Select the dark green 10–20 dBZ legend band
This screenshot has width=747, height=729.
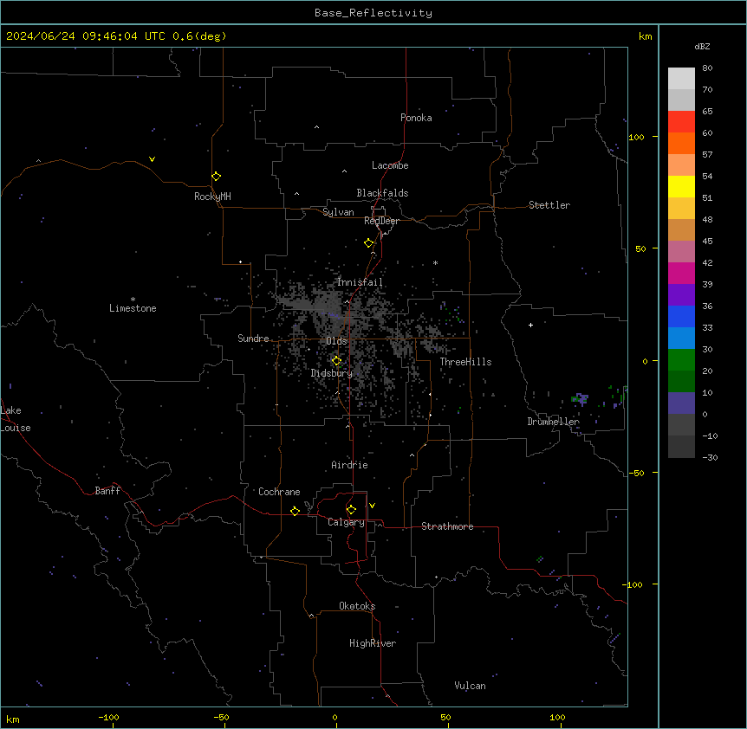[681, 382]
